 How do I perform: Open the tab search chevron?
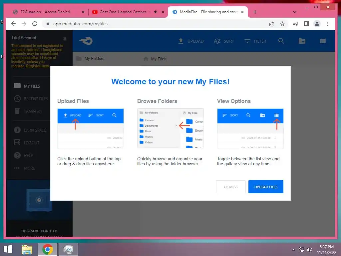click(295, 12)
